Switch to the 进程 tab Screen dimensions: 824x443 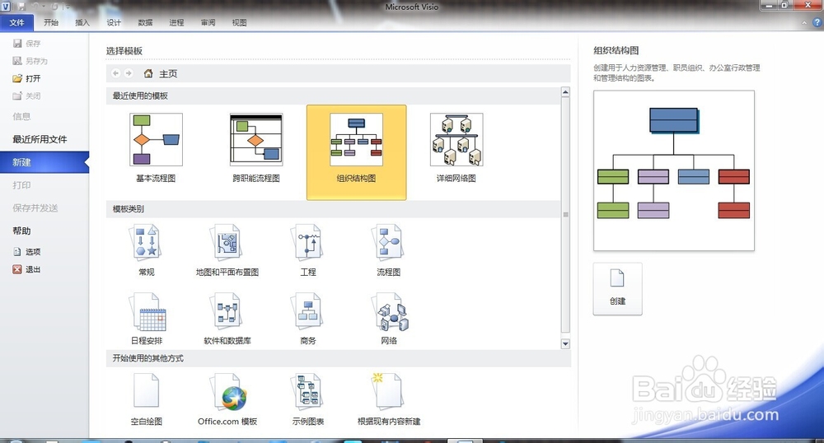[x=176, y=22]
